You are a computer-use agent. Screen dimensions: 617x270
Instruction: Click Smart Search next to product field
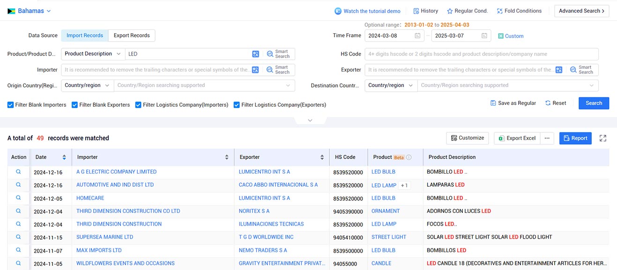pos(278,54)
